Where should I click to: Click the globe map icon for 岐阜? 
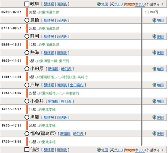(x=99, y=4)
